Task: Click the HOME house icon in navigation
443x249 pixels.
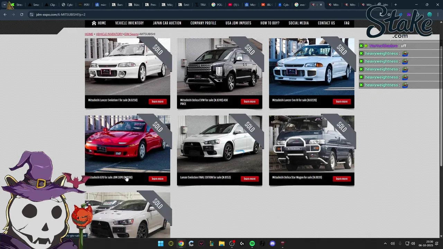Action: [x=94, y=23]
